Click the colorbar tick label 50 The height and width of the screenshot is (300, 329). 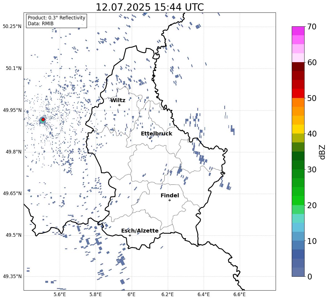312,98
